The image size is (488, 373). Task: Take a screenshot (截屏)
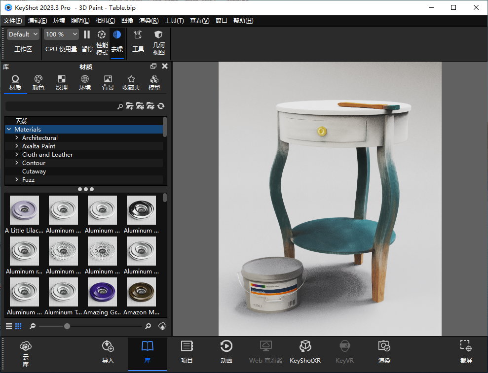(x=466, y=352)
